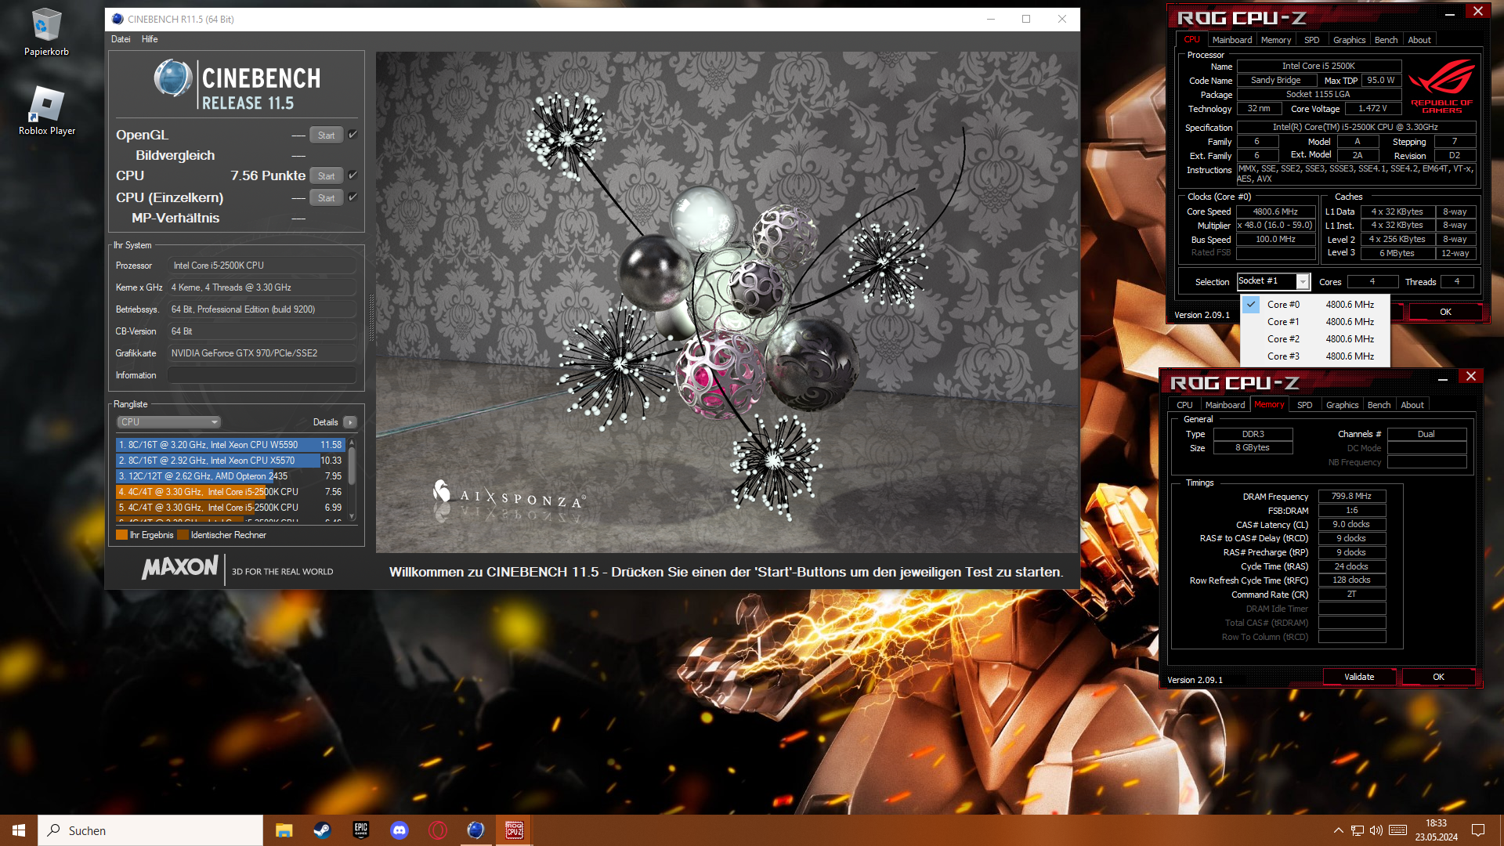Open Bench tab in upper CPU-Z
This screenshot has height=846, width=1504.
(x=1386, y=40)
